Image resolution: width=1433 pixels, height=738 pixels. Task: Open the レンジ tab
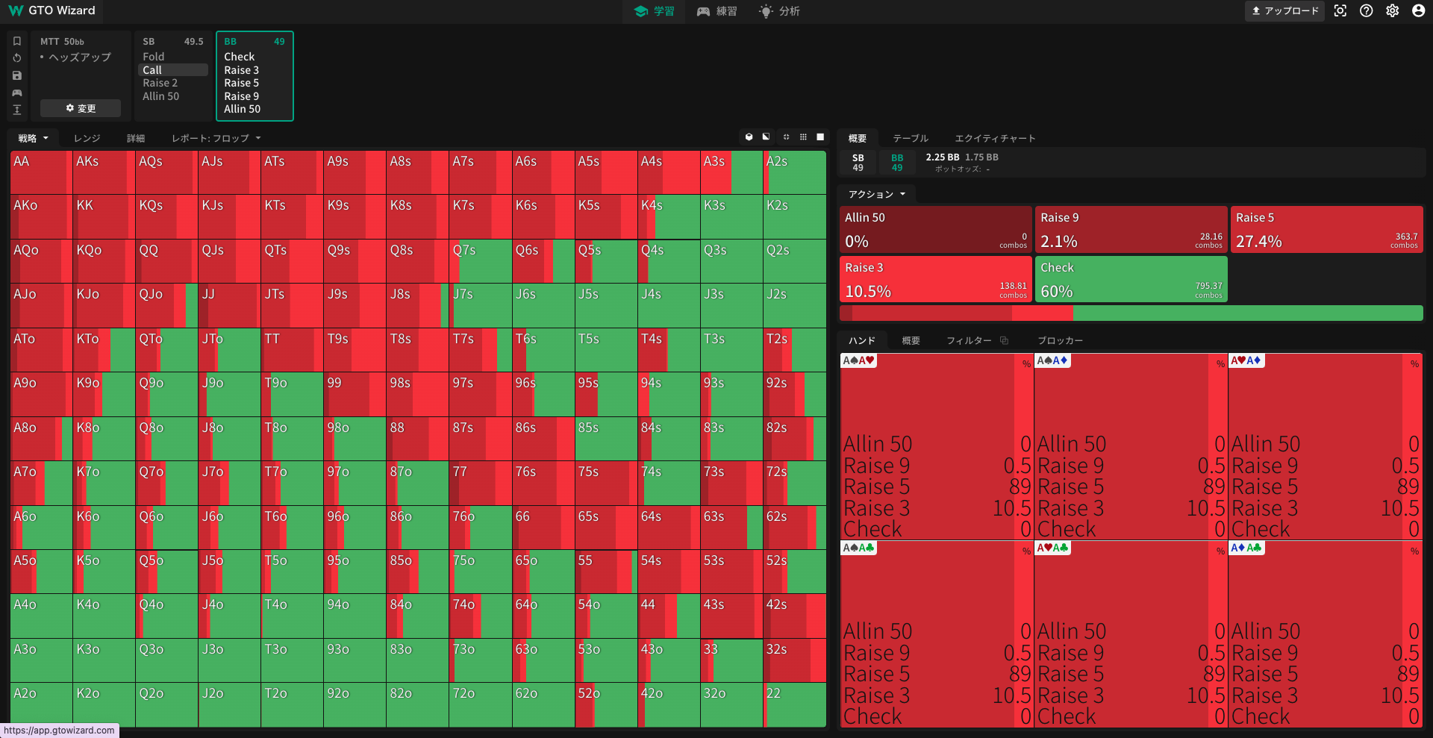point(87,138)
